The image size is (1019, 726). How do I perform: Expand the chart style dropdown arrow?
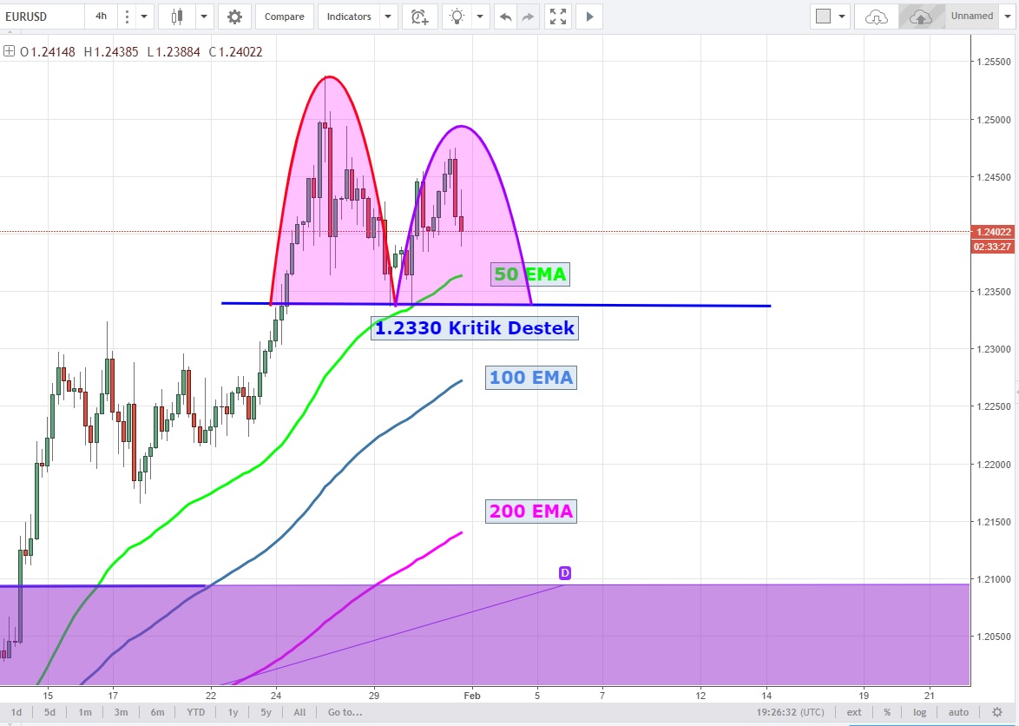(203, 16)
